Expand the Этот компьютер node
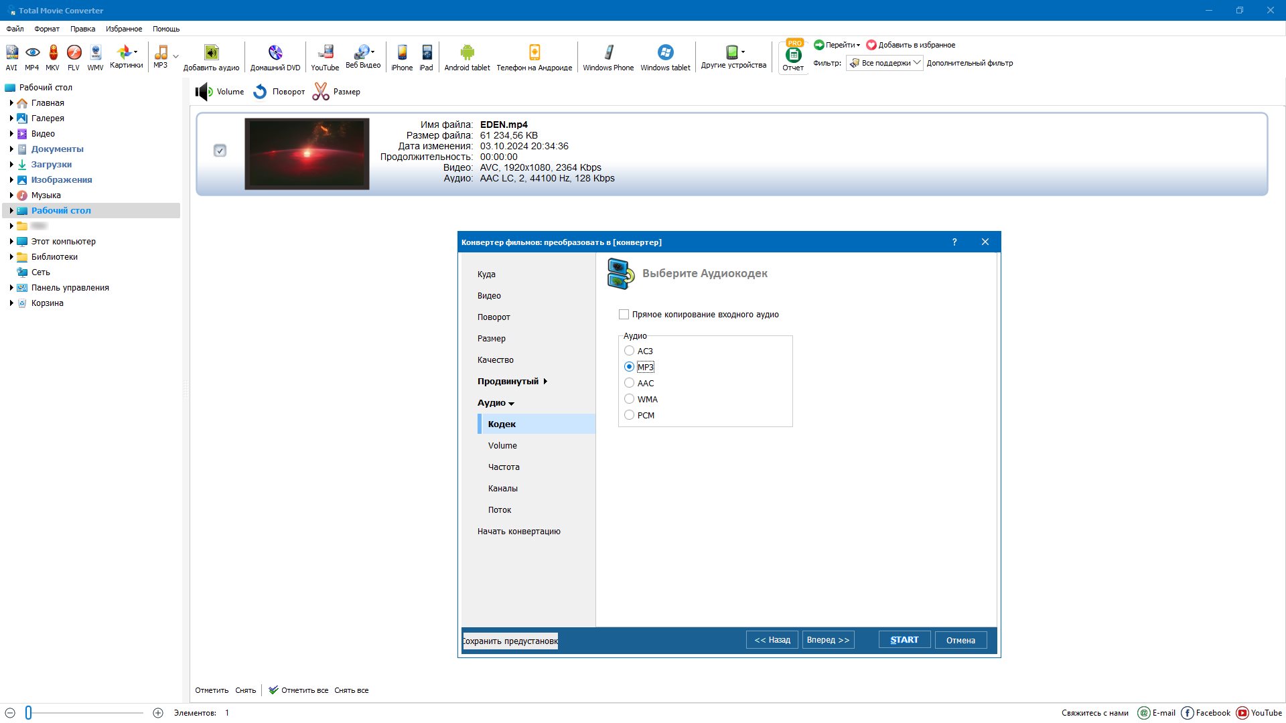Image resolution: width=1286 pixels, height=723 pixels. pyautogui.click(x=11, y=242)
